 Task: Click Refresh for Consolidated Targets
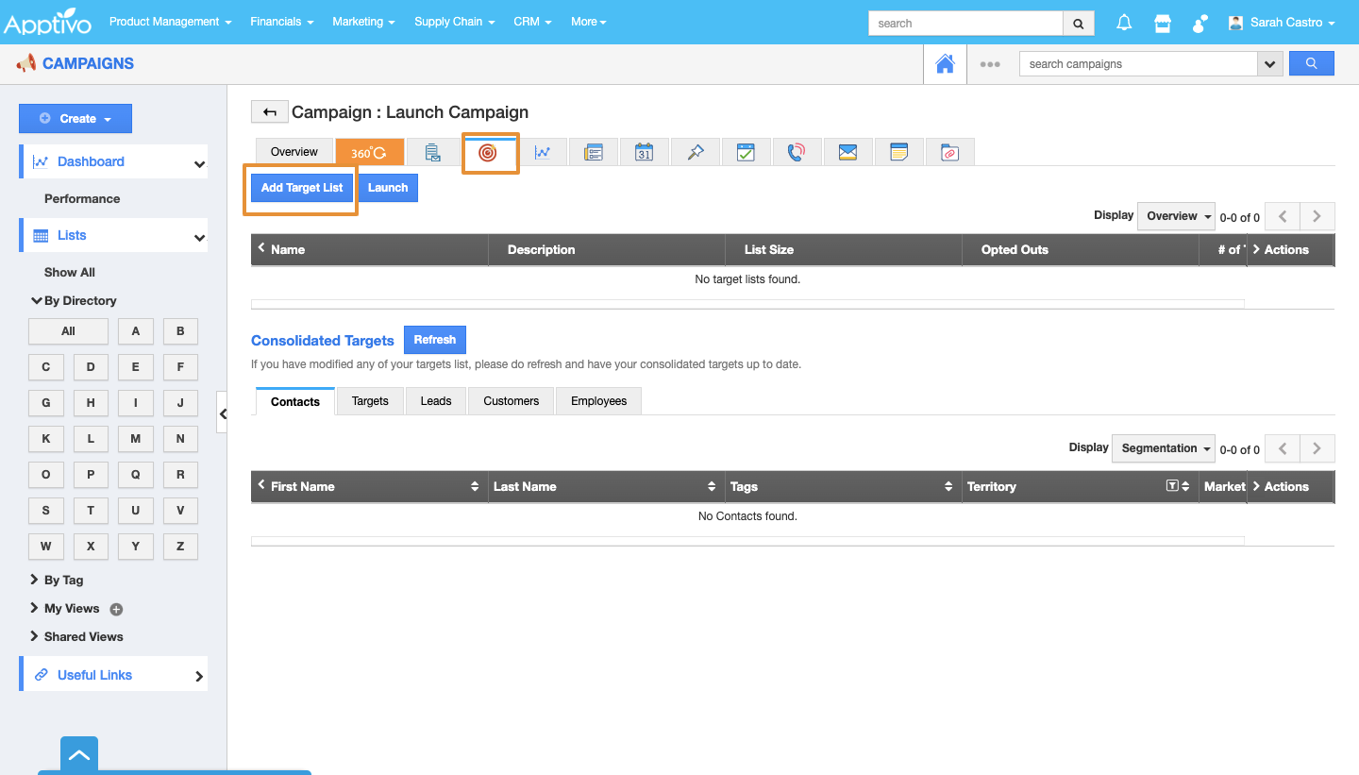point(434,340)
